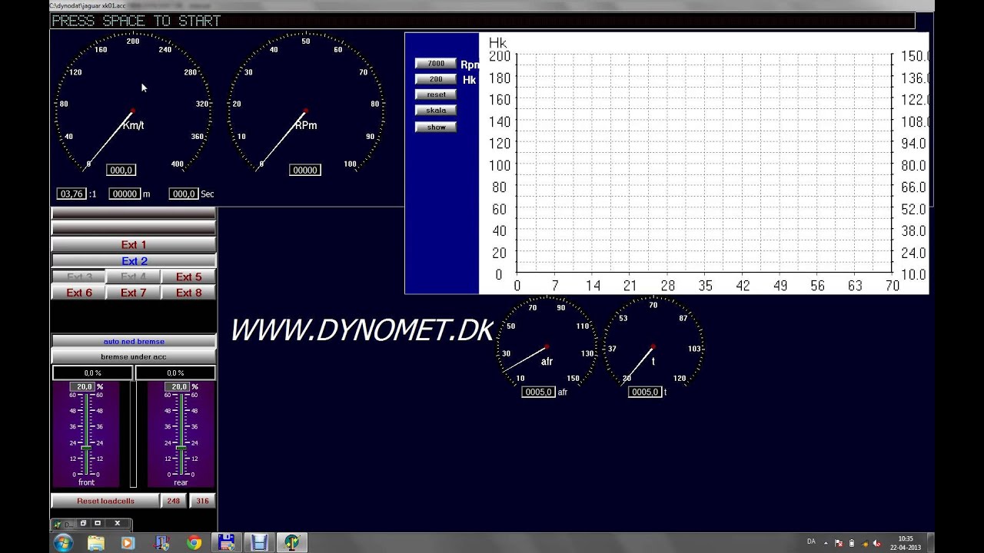Viewport: 984px width, 553px height.
Task: Click the 000,0 Sec time field
Action: (184, 194)
